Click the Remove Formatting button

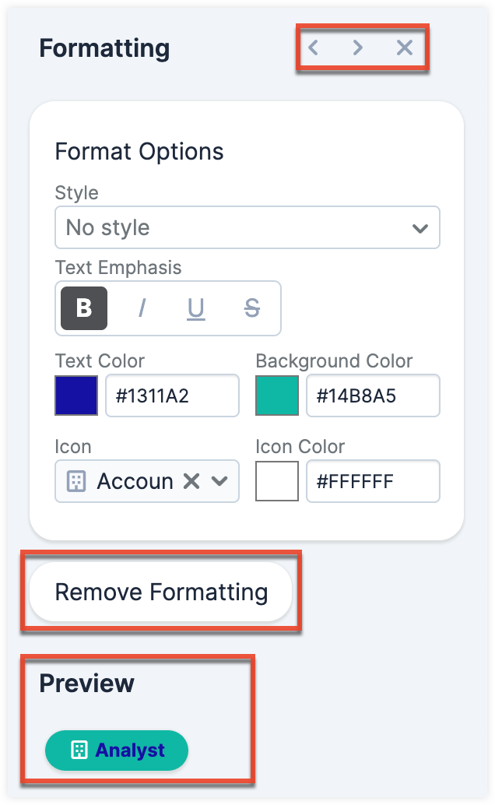[x=160, y=591]
